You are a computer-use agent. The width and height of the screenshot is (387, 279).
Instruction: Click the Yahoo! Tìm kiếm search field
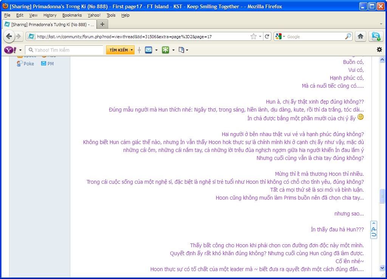pos(64,50)
